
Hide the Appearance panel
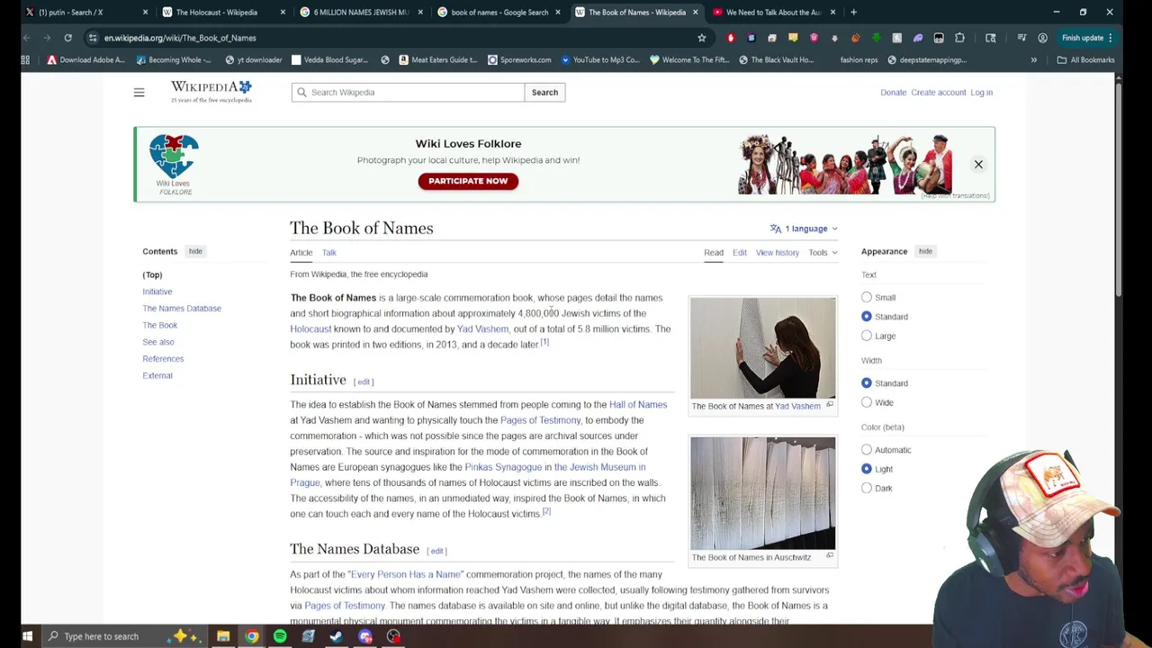(925, 251)
